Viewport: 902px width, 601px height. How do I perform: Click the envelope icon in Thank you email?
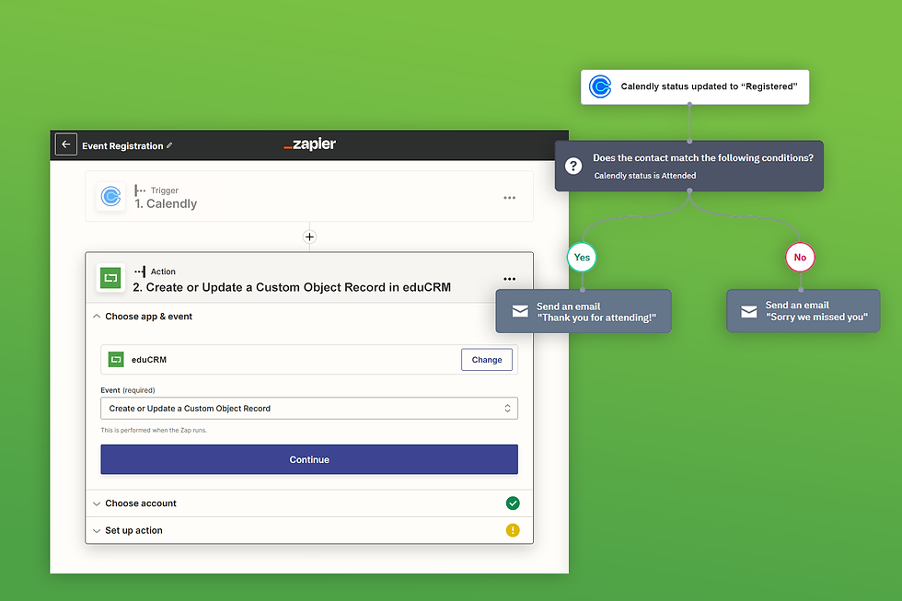520,311
